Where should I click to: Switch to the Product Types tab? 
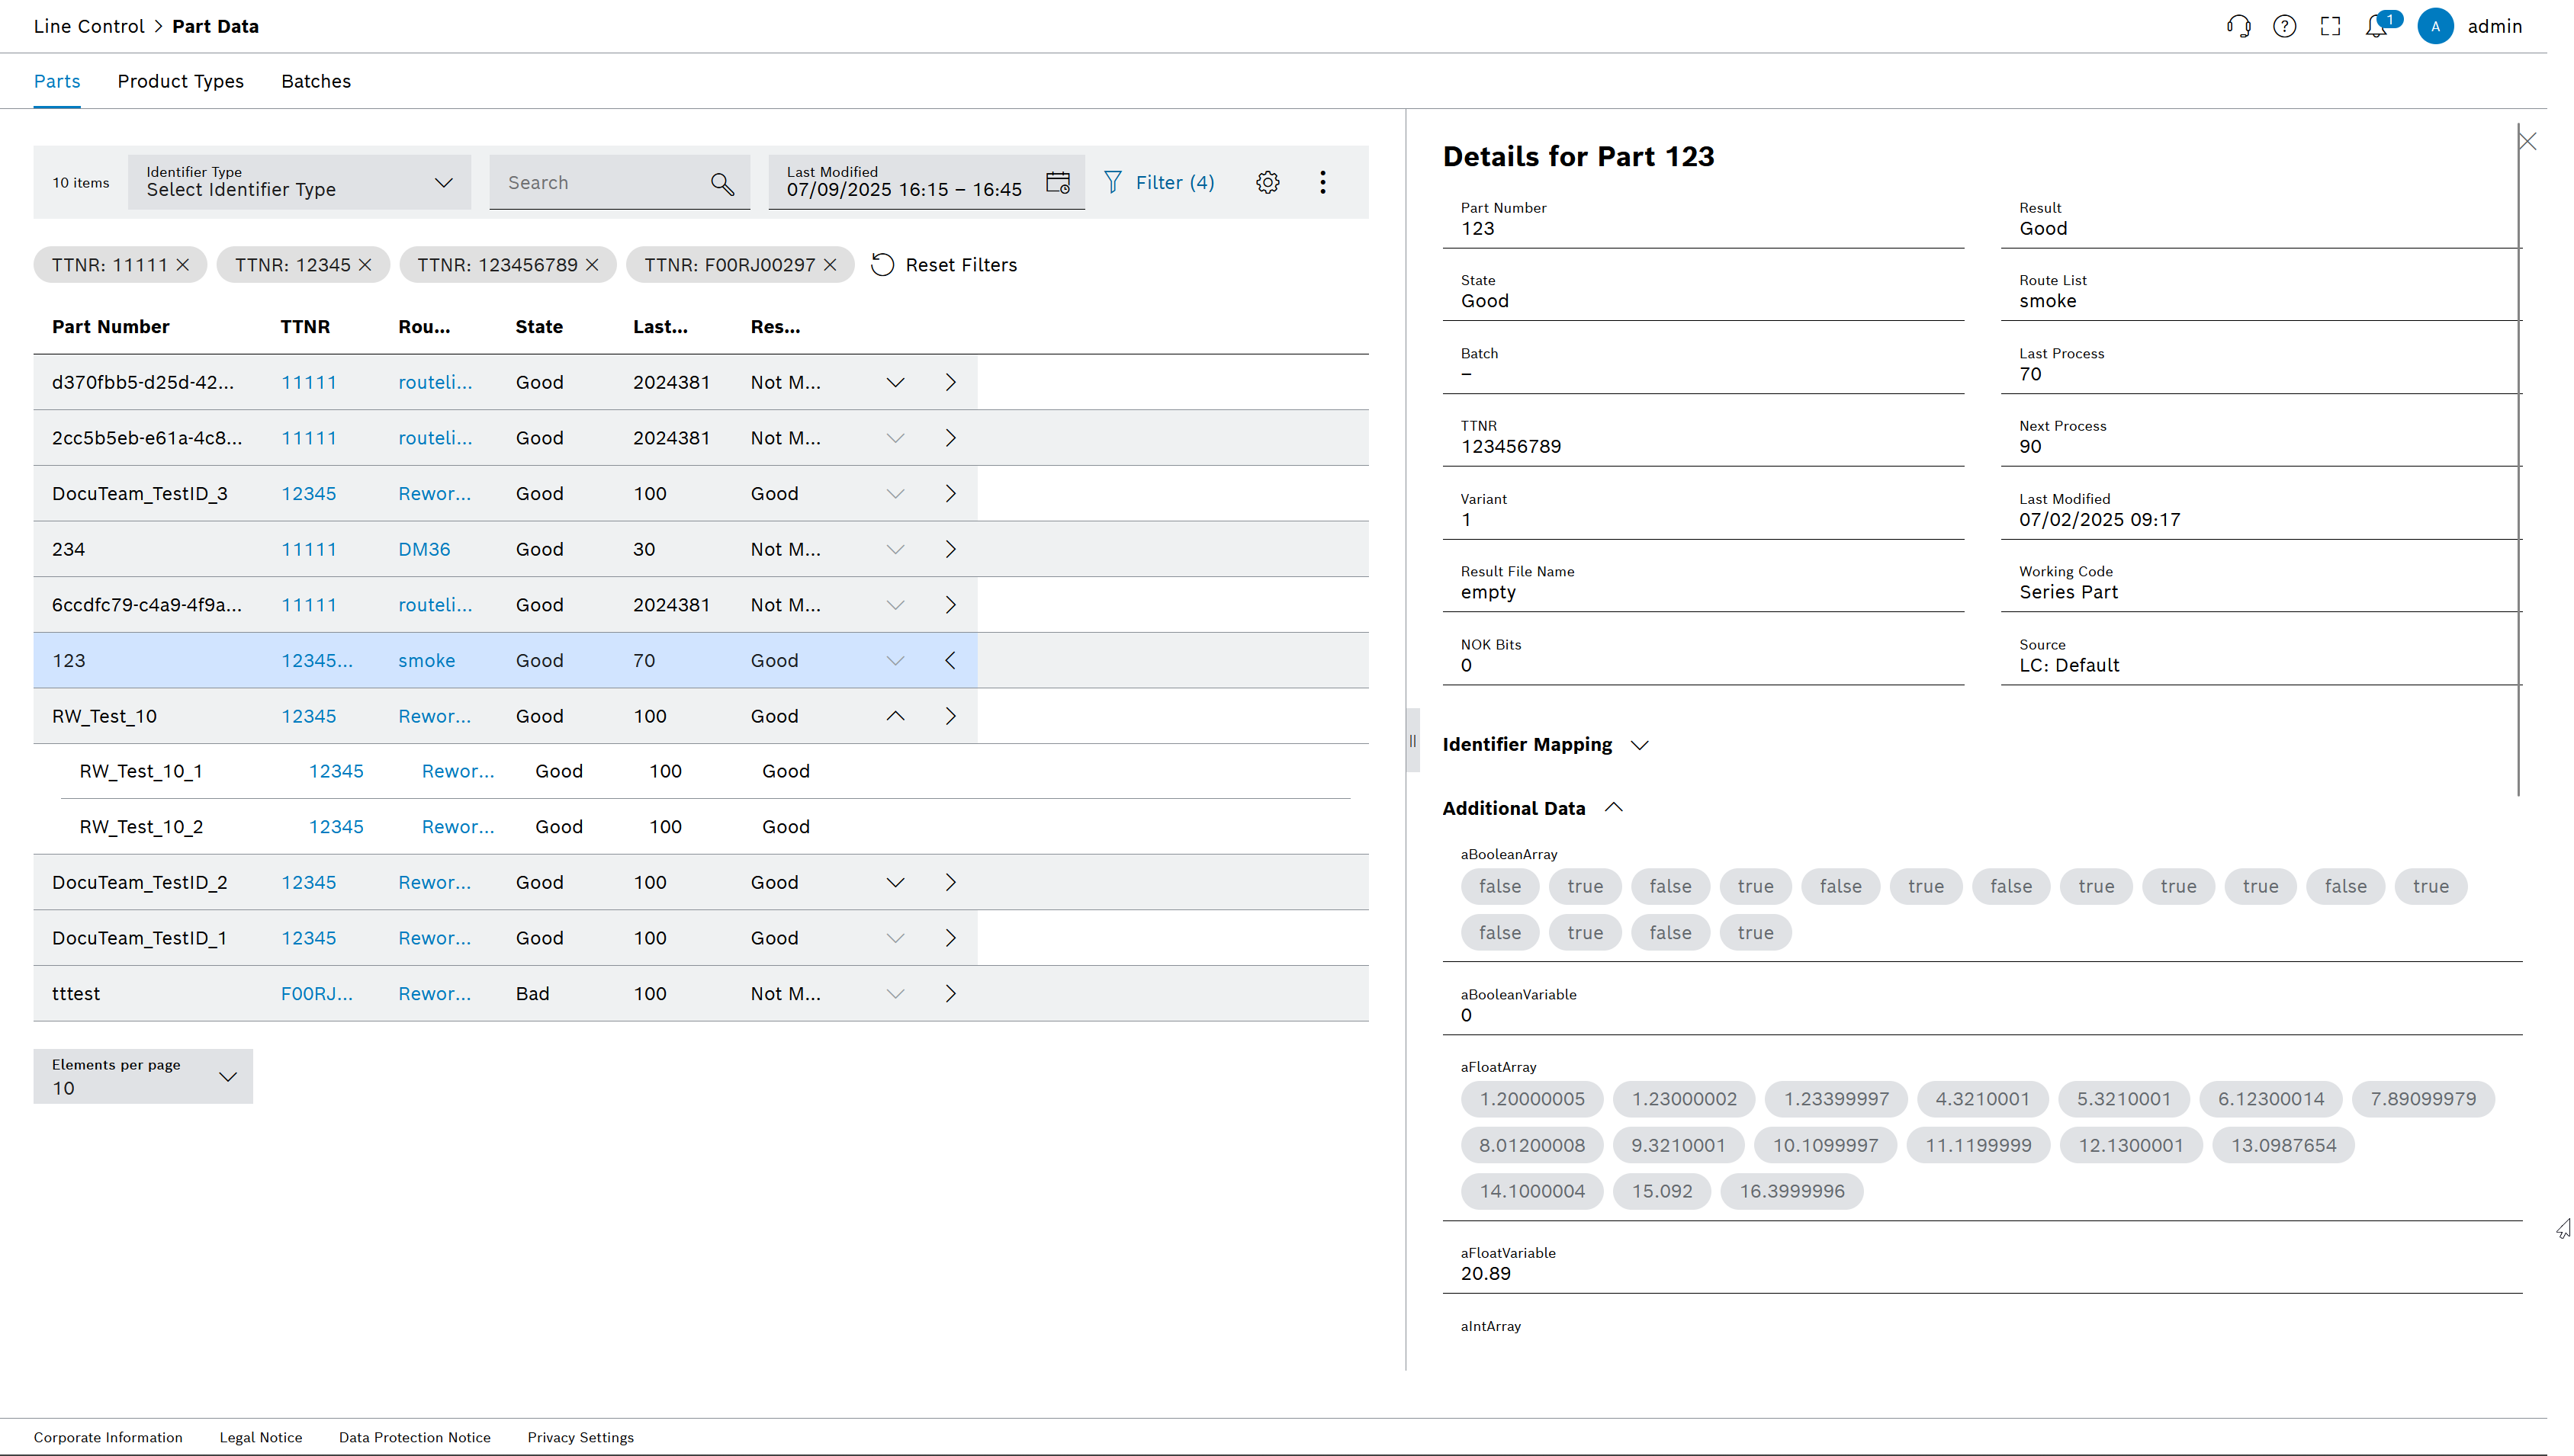click(x=180, y=81)
